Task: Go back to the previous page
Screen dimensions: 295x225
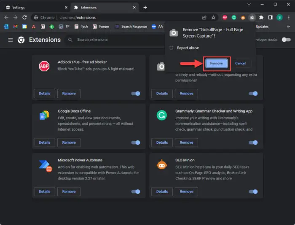Action: [6, 18]
